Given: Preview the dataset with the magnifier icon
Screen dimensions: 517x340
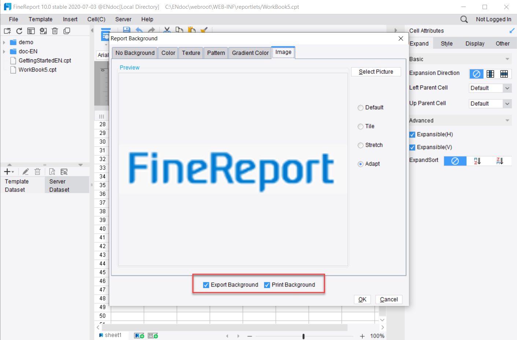Looking at the screenshot, I should pos(52,171).
